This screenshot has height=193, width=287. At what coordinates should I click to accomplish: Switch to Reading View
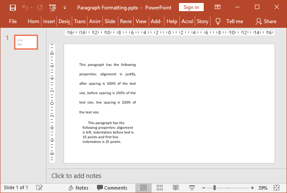[176, 187]
